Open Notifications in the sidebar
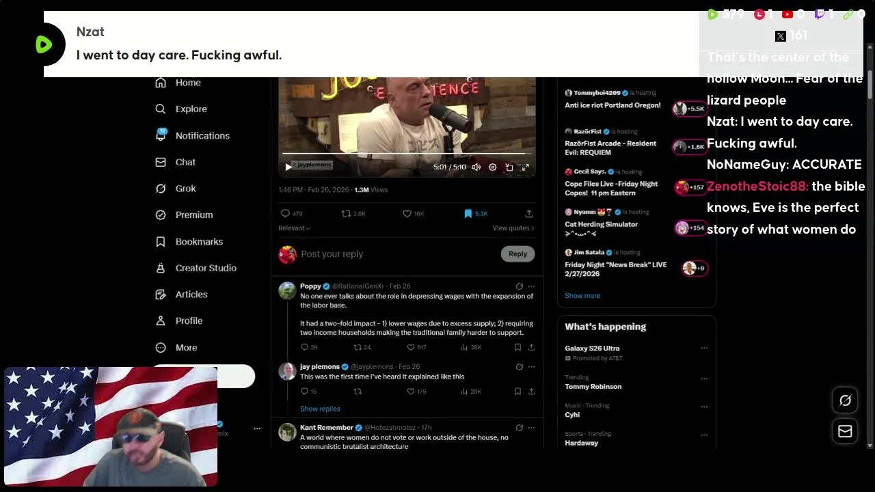The height and width of the screenshot is (492, 875). point(192,135)
